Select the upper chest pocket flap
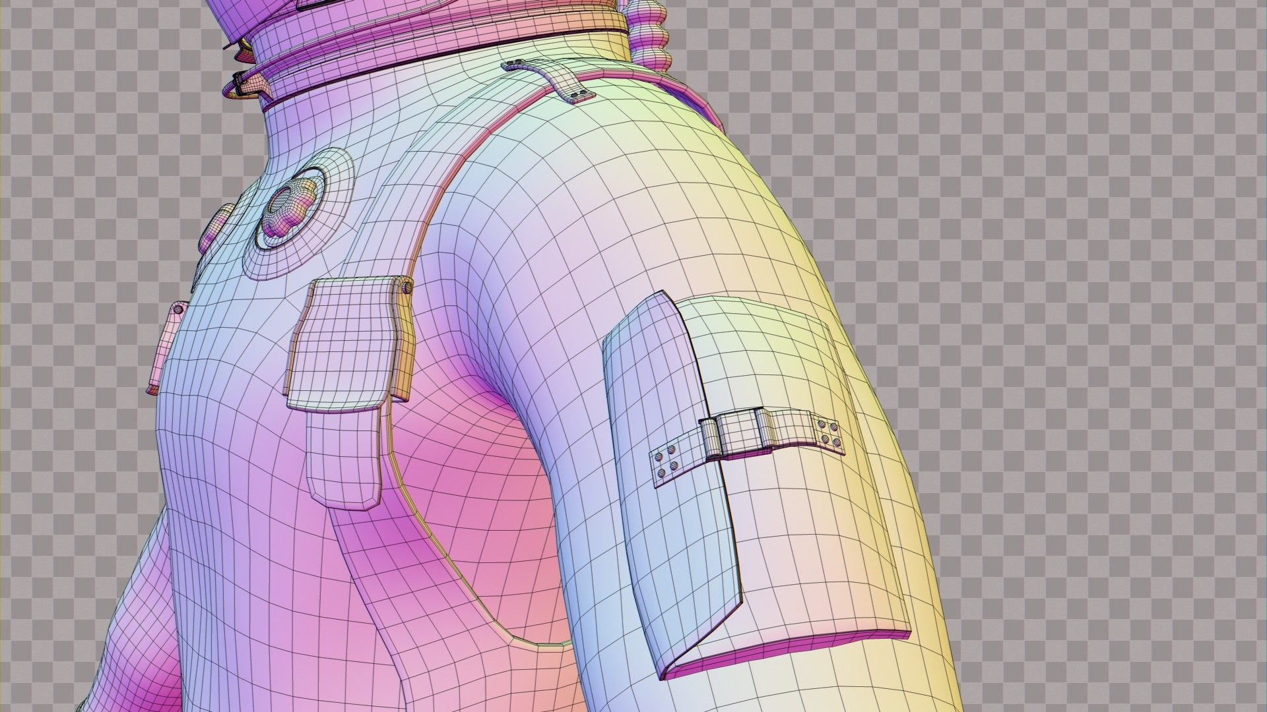The width and height of the screenshot is (1267, 712). click(350, 344)
